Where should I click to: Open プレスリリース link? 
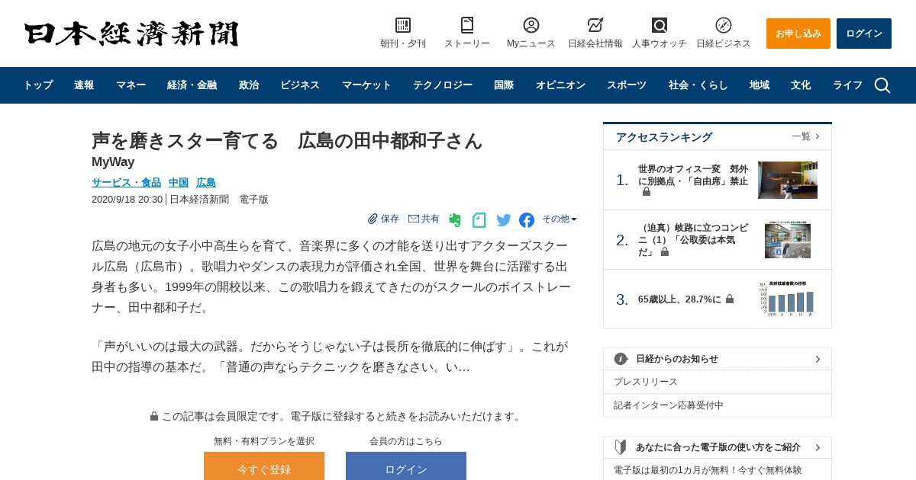coord(646,382)
